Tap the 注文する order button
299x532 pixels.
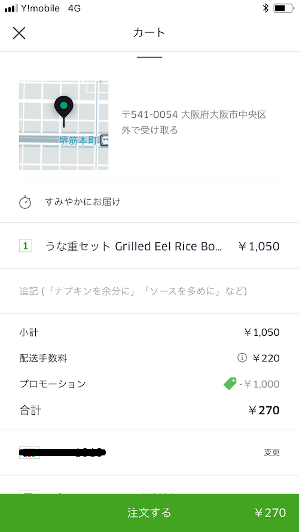(x=149, y=513)
